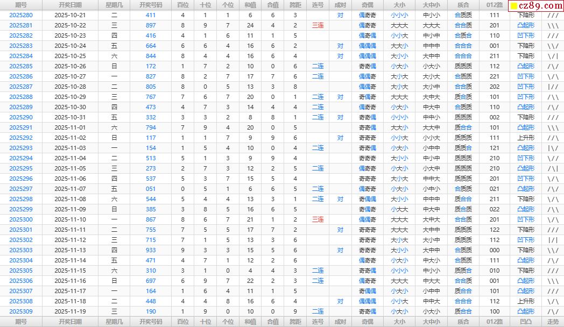Click the 成对 label in the footer row
Screen dimensions: 564x327
[x=340, y=322]
